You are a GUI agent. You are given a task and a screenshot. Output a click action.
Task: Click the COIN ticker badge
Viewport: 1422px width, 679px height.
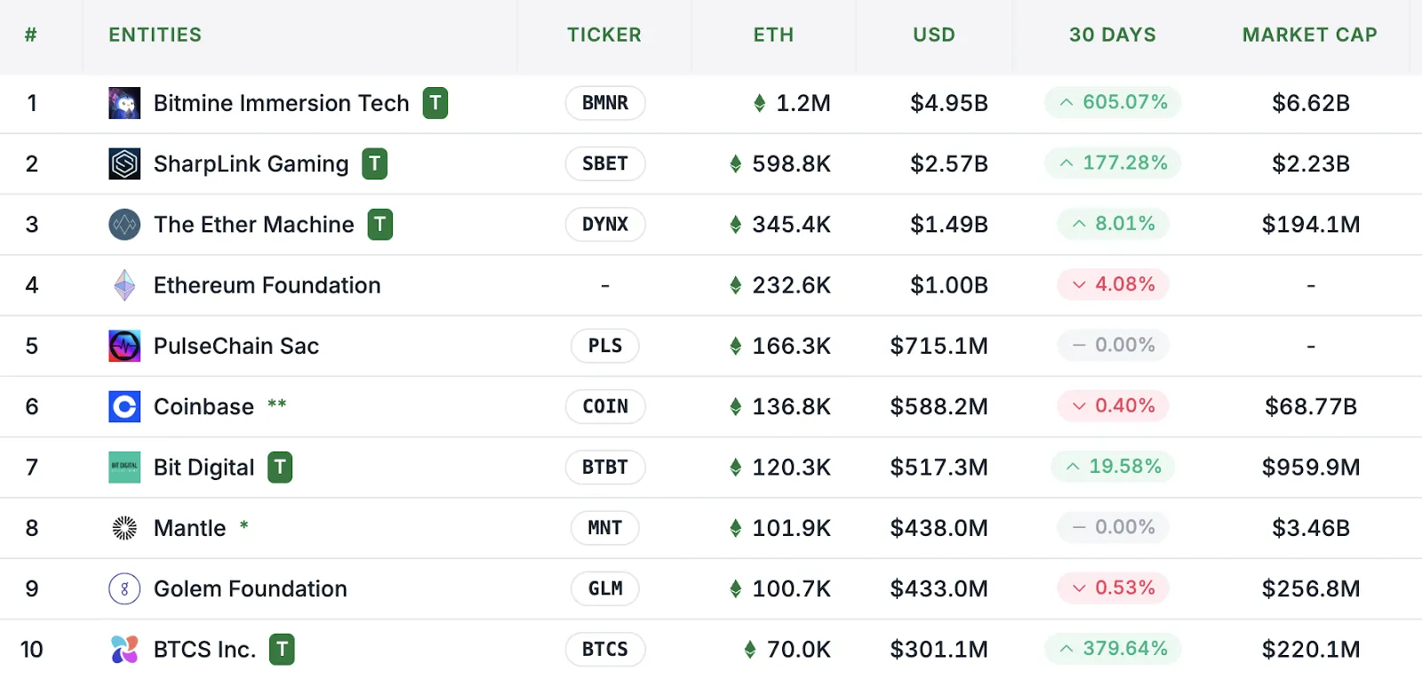coord(605,406)
